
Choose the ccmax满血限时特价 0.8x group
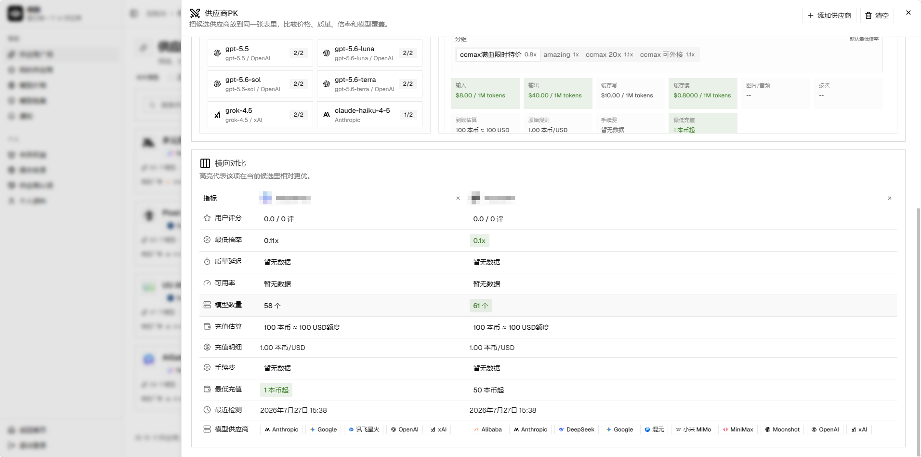click(498, 54)
